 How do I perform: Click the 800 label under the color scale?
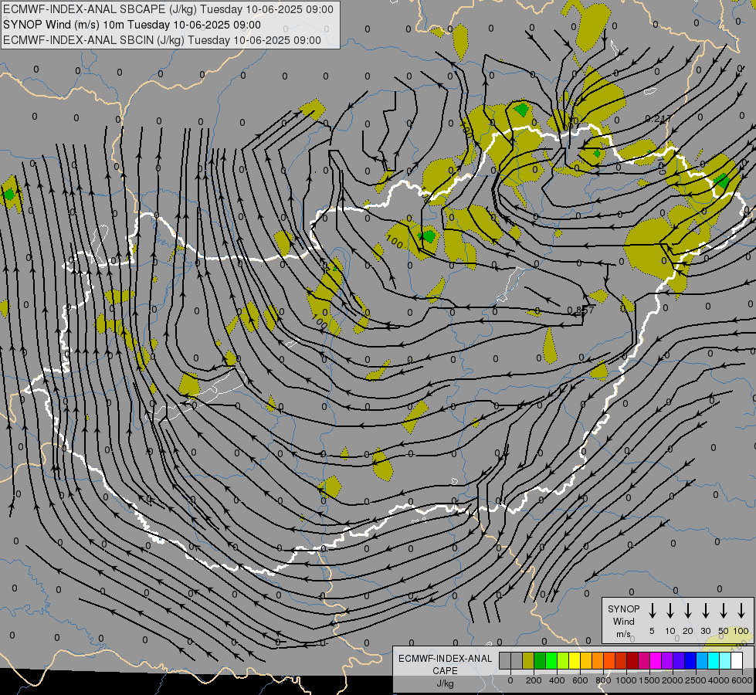coord(603,680)
